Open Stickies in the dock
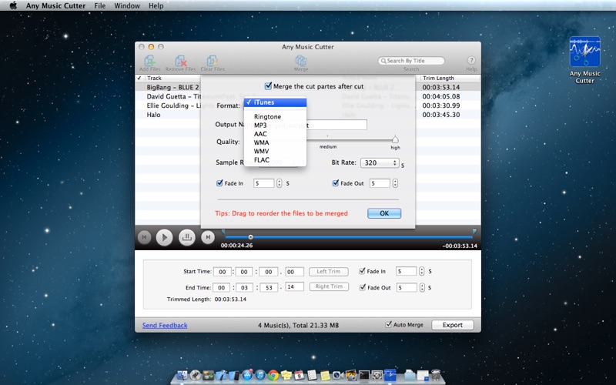 [286, 375]
